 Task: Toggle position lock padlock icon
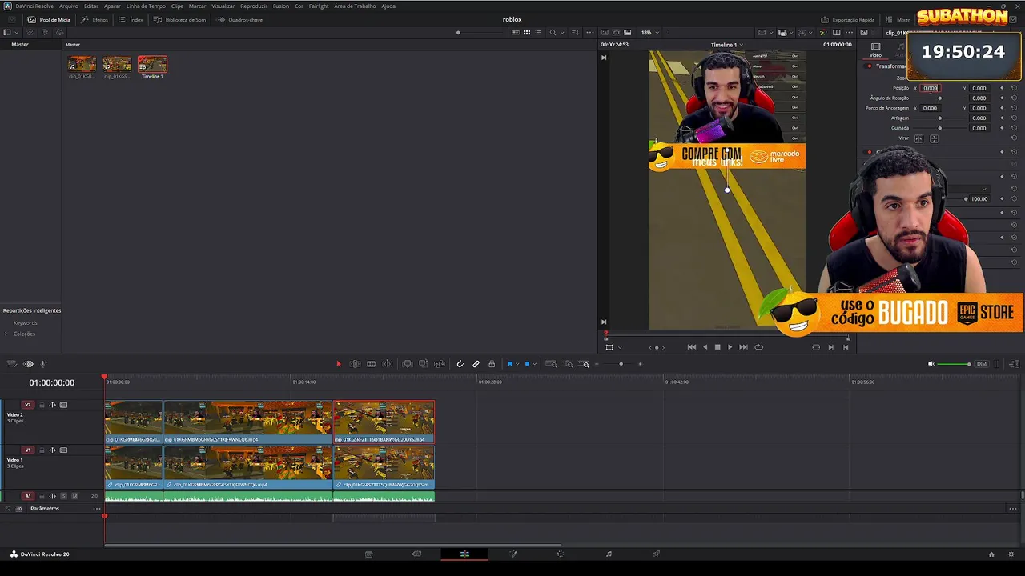point(492,364)
